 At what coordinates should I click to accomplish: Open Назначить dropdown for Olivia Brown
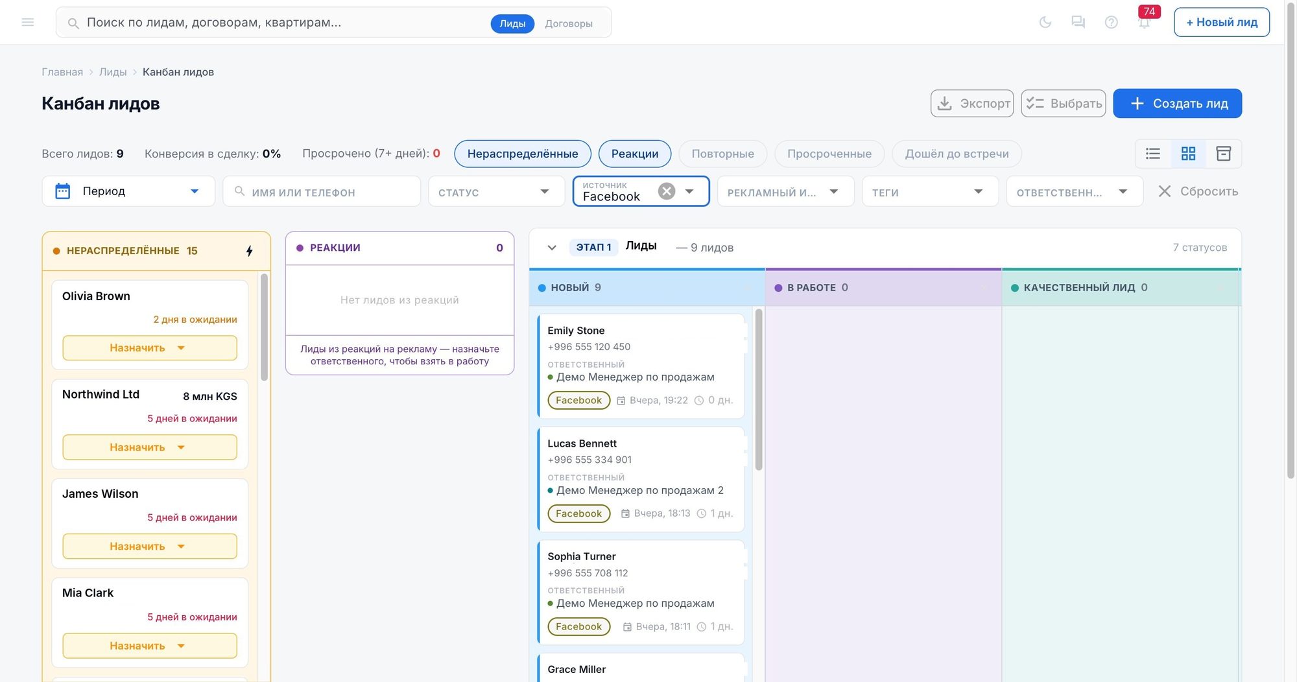click(x=150, y=348)
